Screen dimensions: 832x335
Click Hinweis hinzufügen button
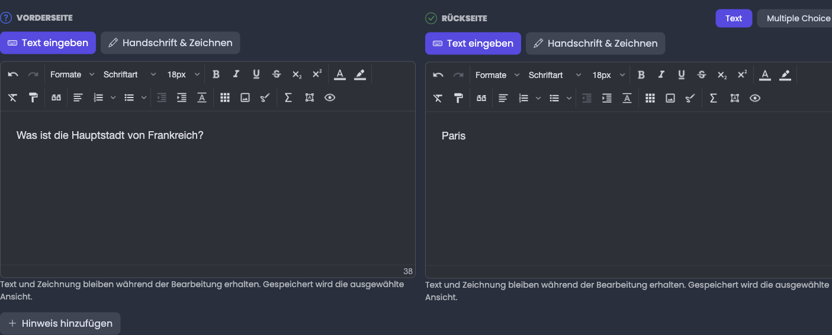(x=60, y=324)
